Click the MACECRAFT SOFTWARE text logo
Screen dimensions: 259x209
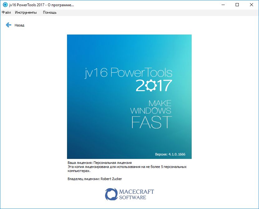point(137,194)
